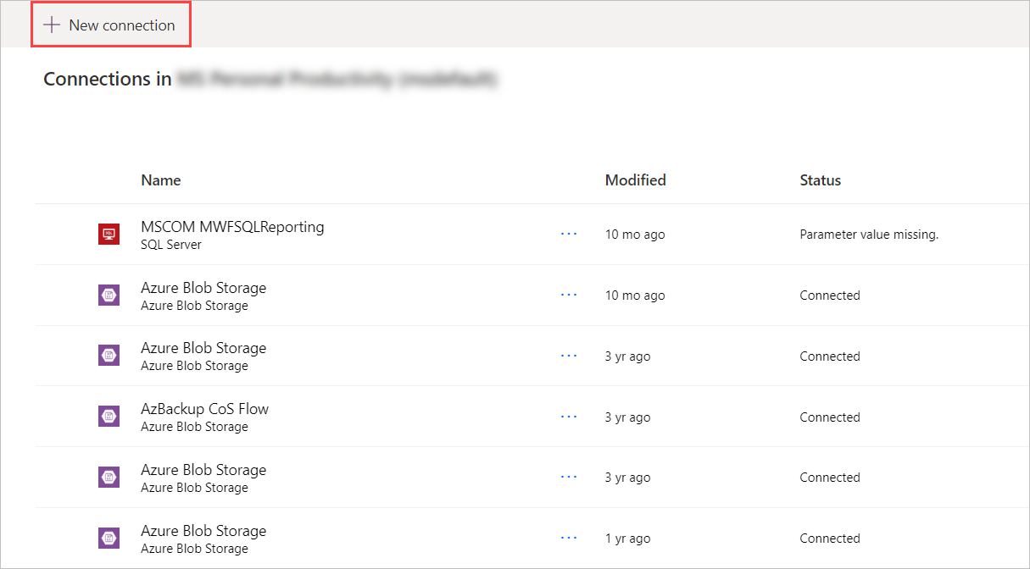Screen dimensions: 1030x569
Task: Click the Connected status in the AzBackup CoS Flow row
Action: click(x=830, y=417)
